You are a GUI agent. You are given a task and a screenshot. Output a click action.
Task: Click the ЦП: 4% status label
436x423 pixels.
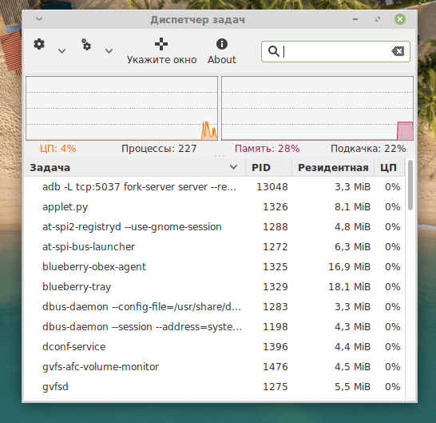click(57, 149)
